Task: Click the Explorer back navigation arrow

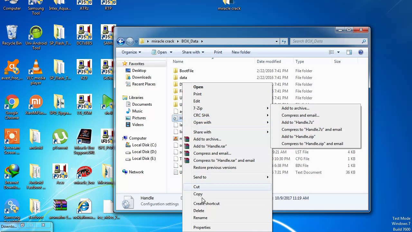Action: coord(121,41)
